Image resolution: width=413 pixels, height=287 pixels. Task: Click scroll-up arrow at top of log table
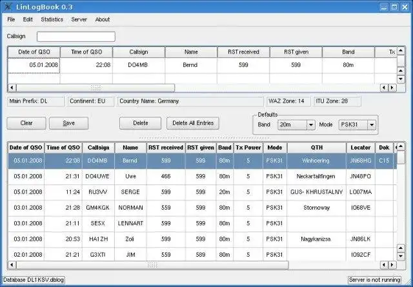(x=401, y=146)
